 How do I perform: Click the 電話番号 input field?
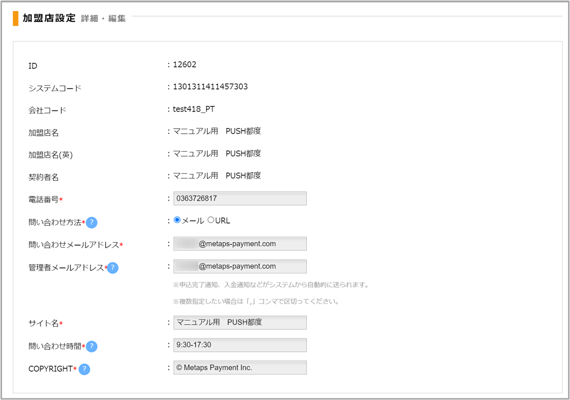(x=239, y=198)
